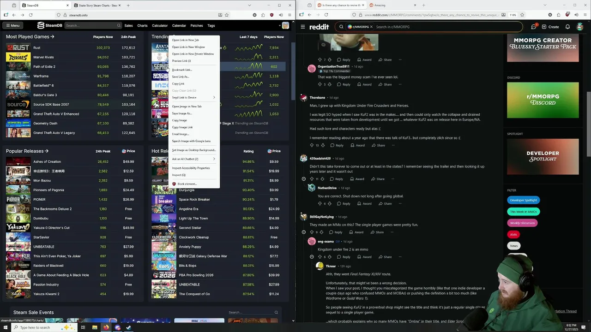Viewport: 591px width, 332px height.
Task: Click the reddit logo
Action: click(x=319, y=27)
